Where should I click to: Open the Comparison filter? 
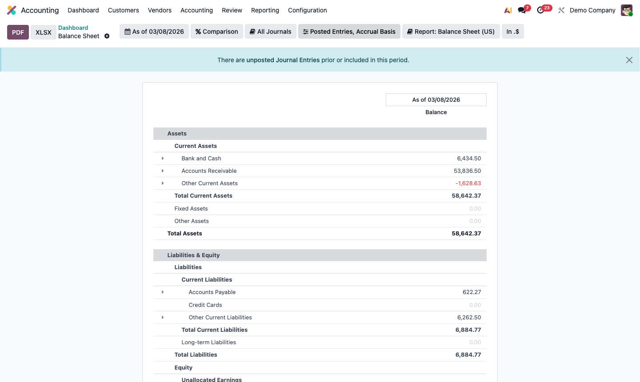(216, 32)
